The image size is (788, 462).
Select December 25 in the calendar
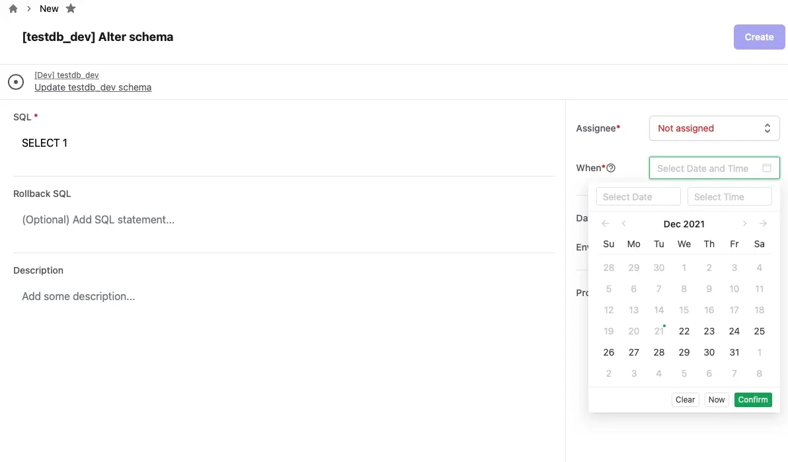coord(759,331)
